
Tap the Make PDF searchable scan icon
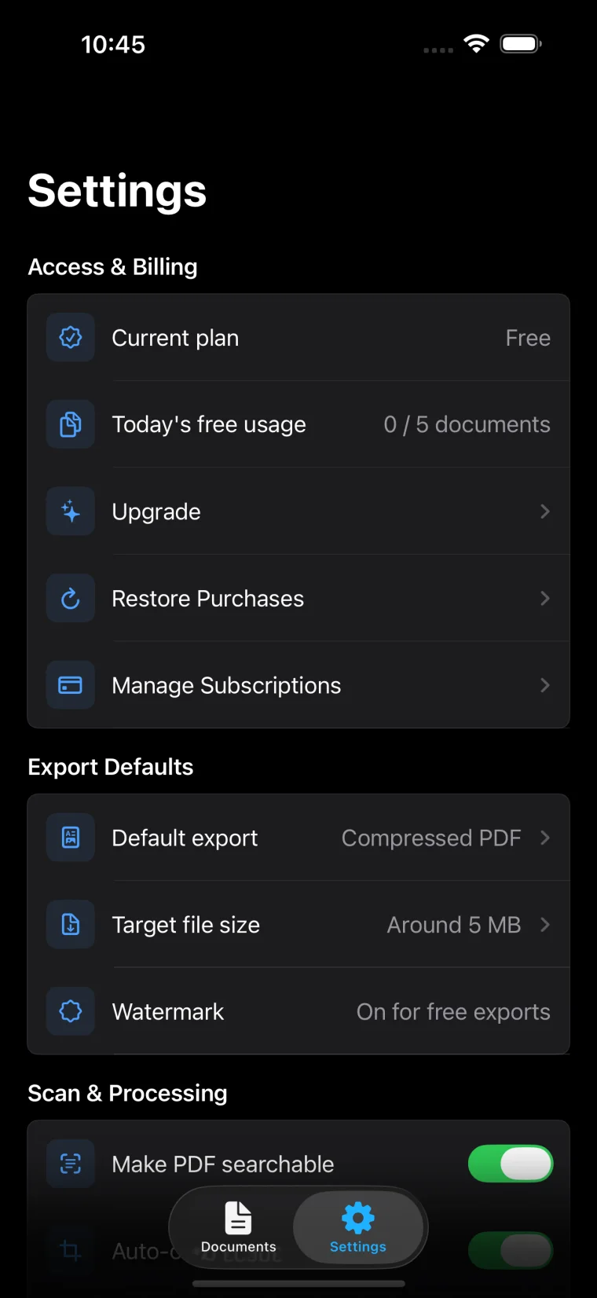pos(71,1164)
